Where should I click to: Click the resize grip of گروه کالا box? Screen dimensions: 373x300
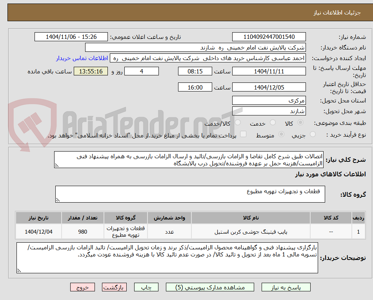tap(58, 200)
